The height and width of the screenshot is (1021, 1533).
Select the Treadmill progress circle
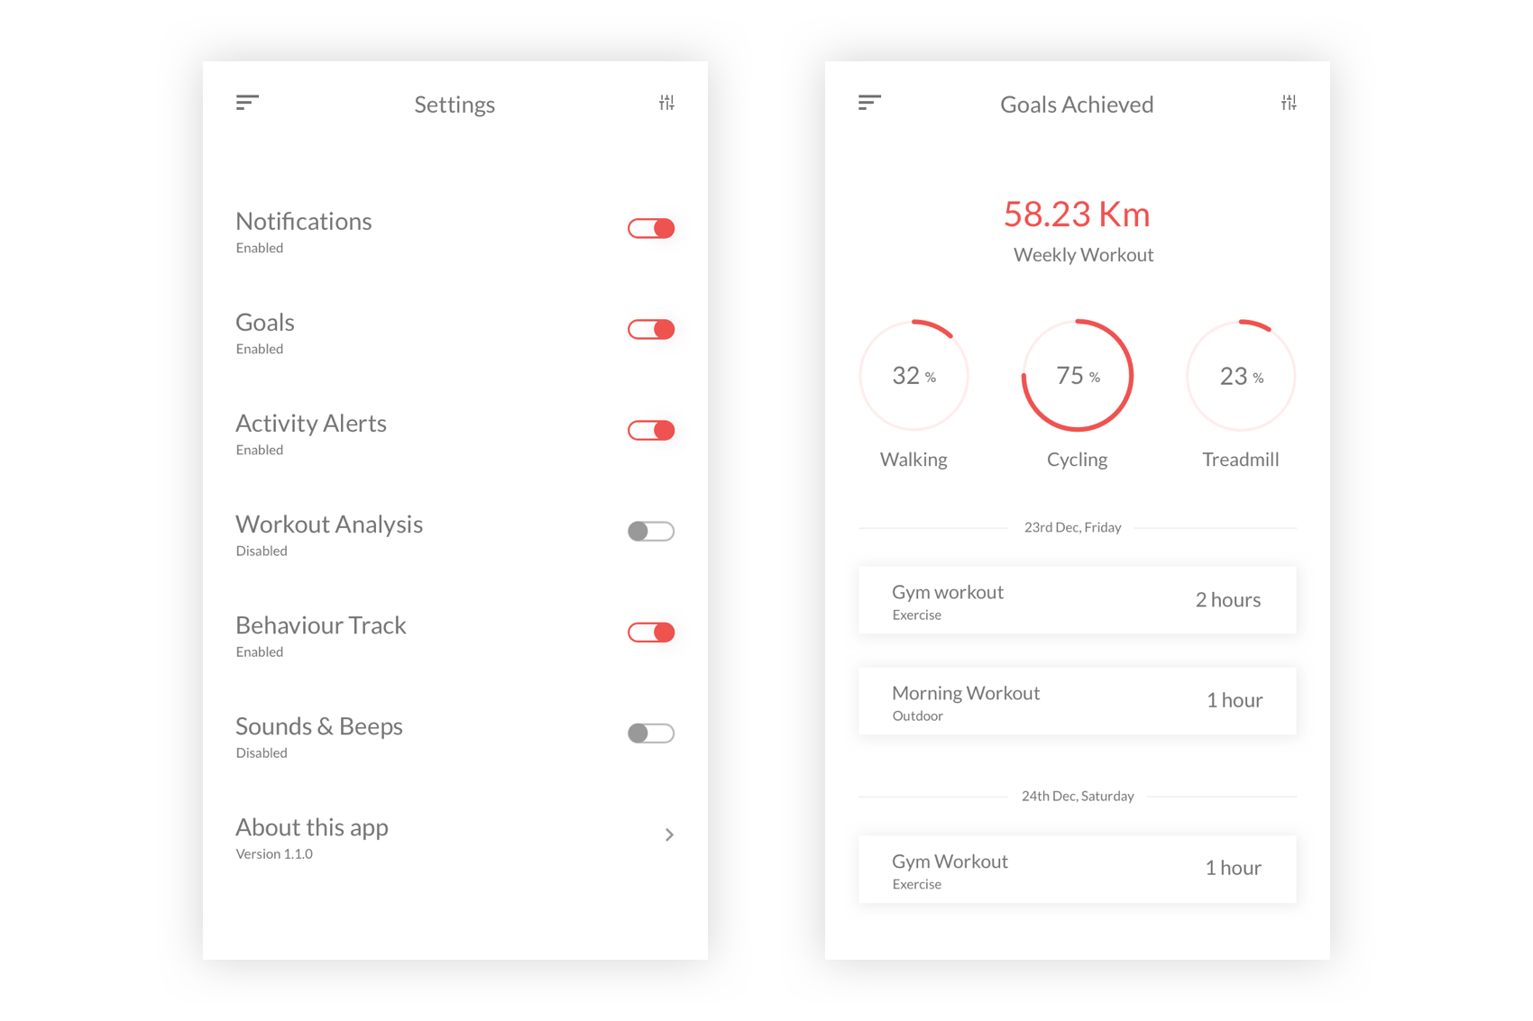(1241, 376)
